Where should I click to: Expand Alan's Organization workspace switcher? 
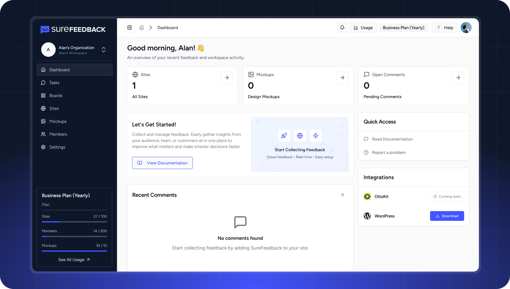coord(103,50)
